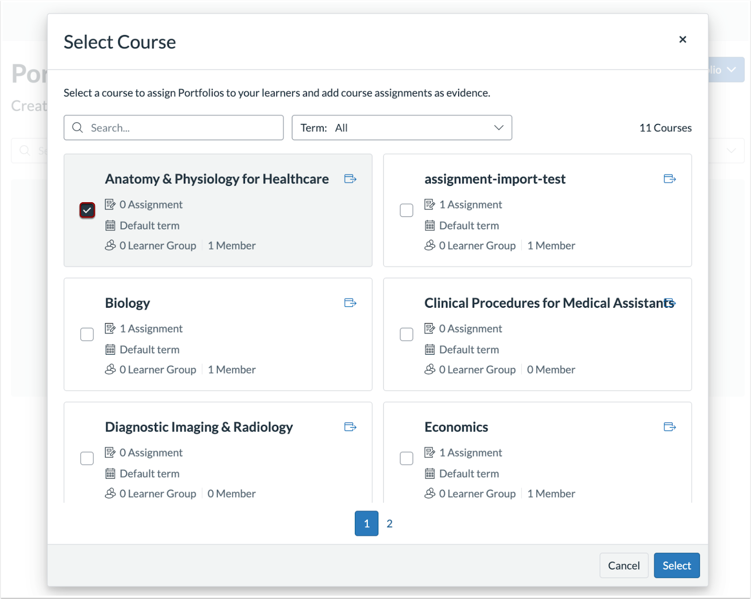
Task: Click the Economics pop-out icon
Action: 670,427
